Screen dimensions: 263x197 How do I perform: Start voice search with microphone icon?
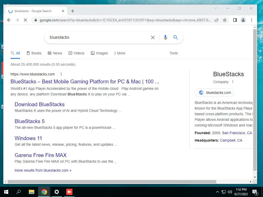[x=165, y=37]
